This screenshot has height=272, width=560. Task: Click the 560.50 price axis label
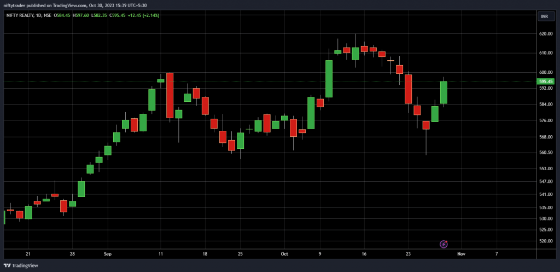(x=547, y=152)
